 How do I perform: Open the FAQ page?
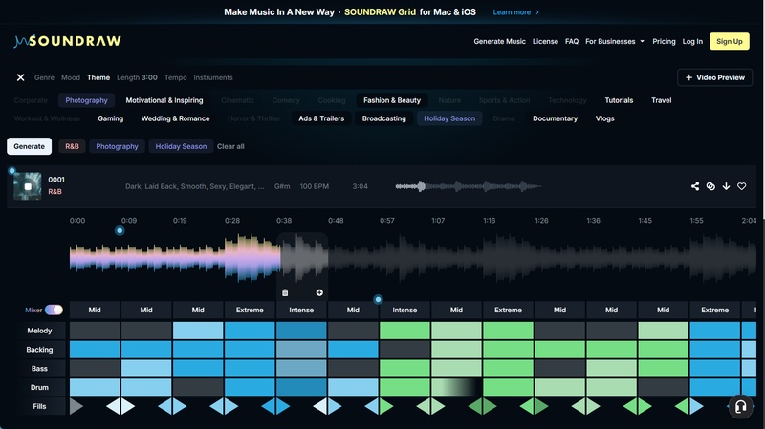click(x=571, y=41)
